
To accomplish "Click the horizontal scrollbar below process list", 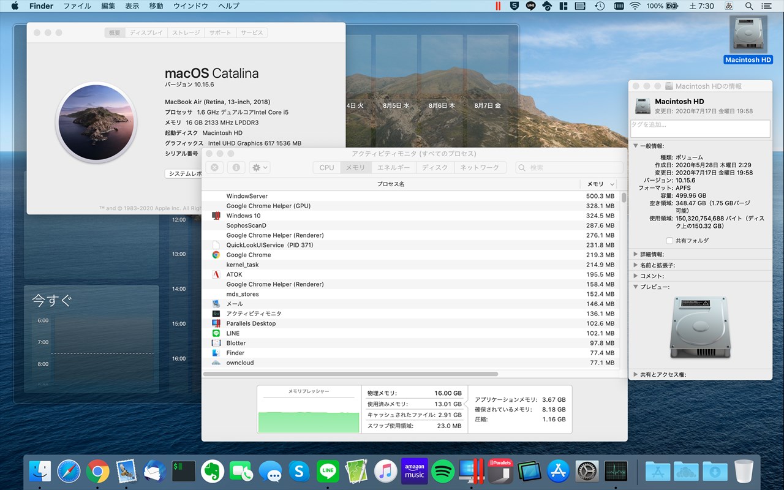I will [352, 374].
